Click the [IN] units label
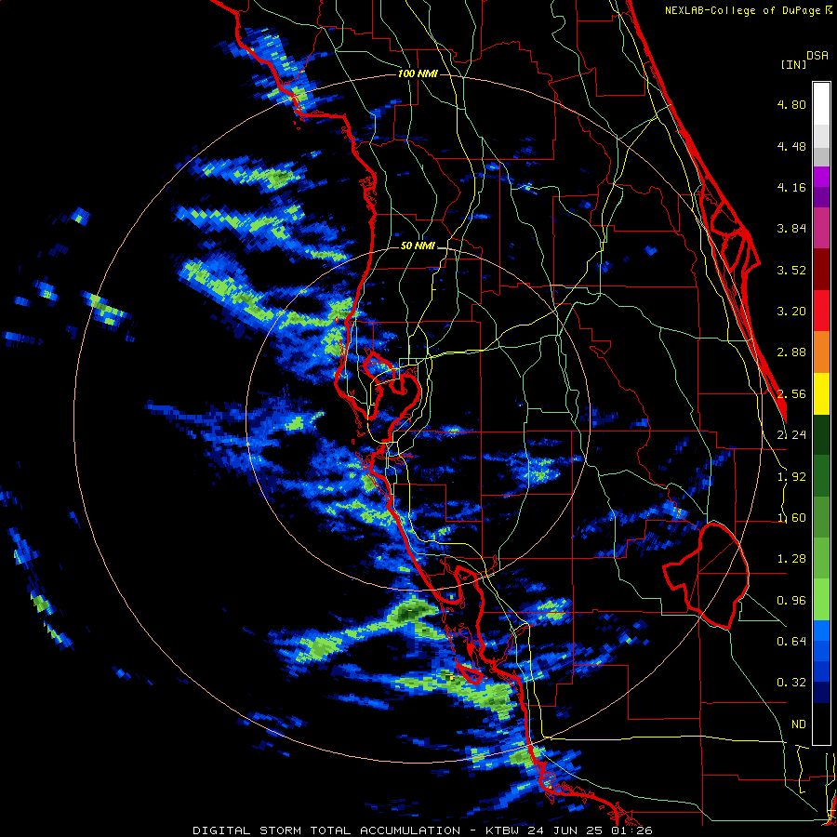The width and height of the screenshot is (837, 837). 793,64
